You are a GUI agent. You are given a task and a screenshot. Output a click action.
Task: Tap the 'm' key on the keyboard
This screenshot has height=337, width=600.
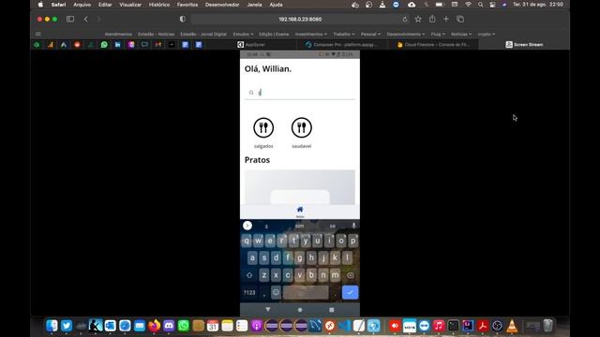tap(335, 275)
